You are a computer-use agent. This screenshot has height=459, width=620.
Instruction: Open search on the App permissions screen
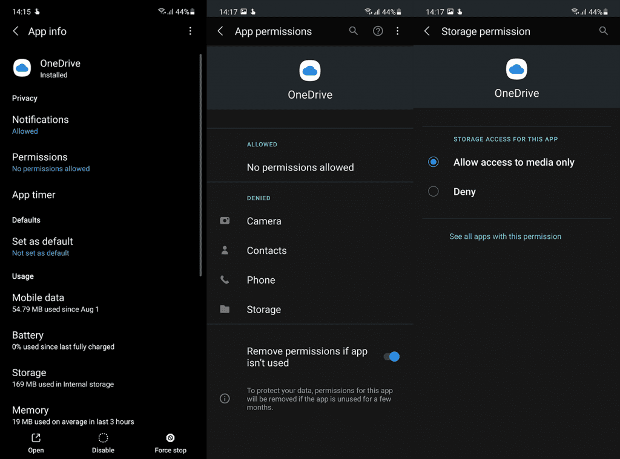point(354,31)
